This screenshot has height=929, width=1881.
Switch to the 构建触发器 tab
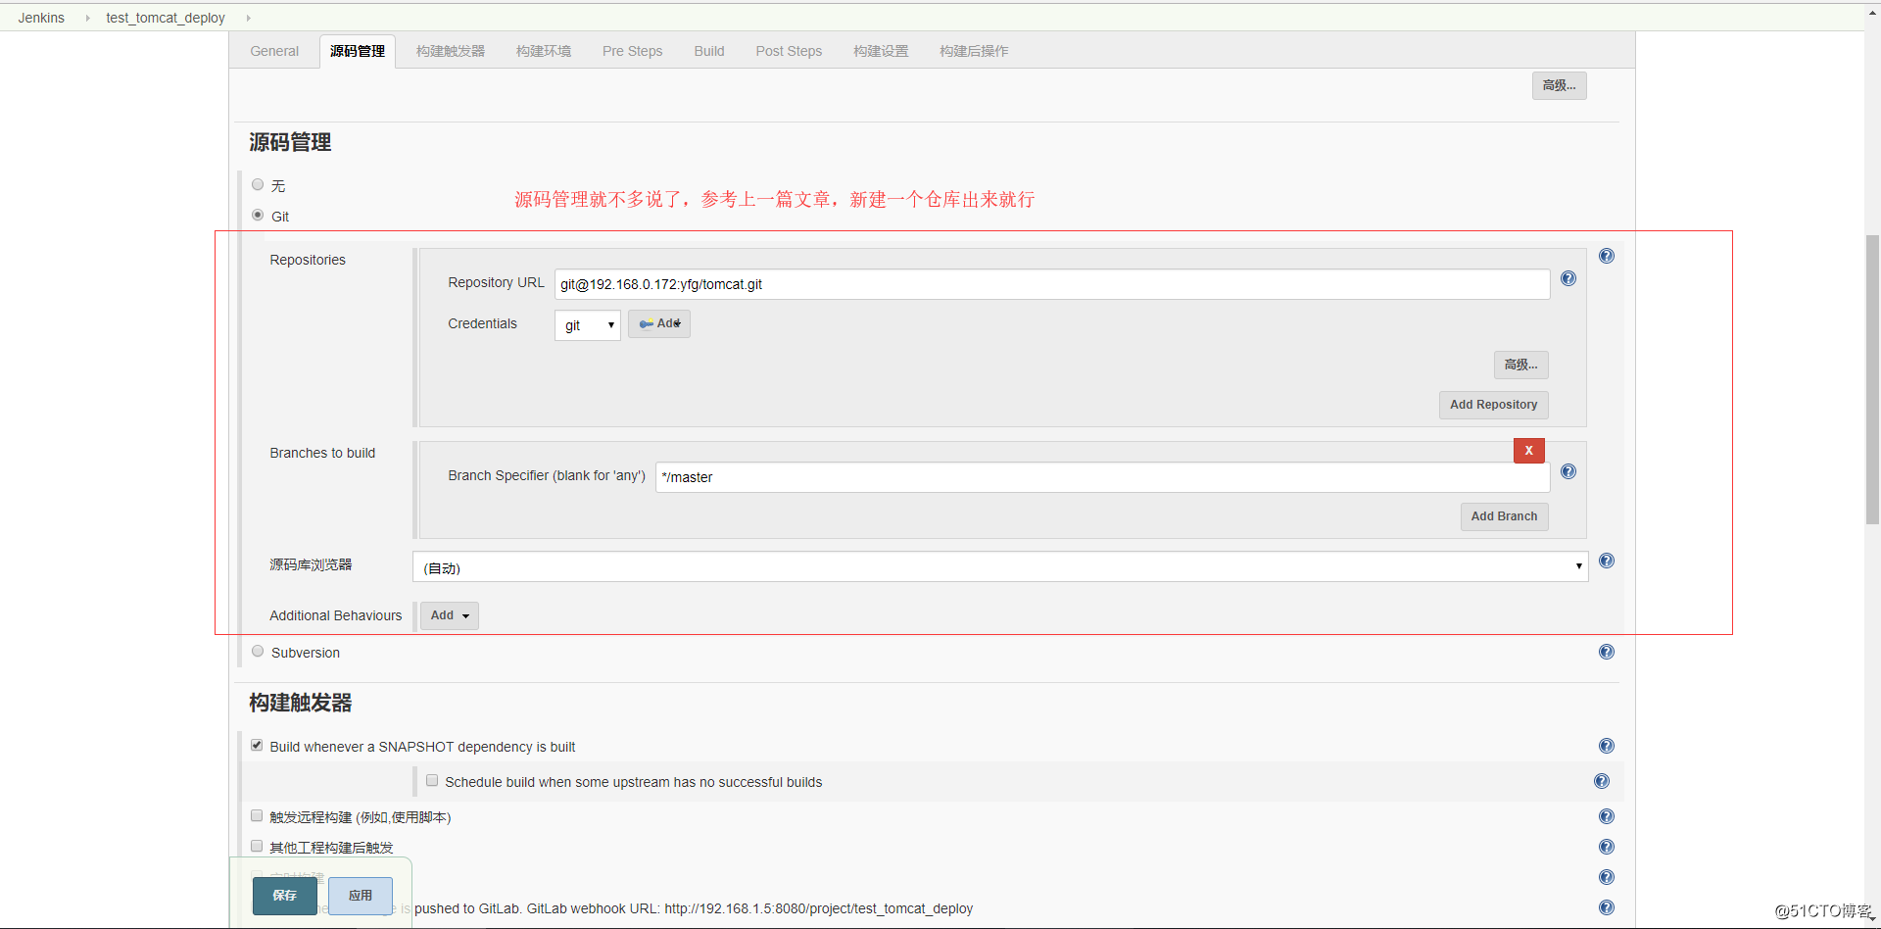[x=451, y=51]
